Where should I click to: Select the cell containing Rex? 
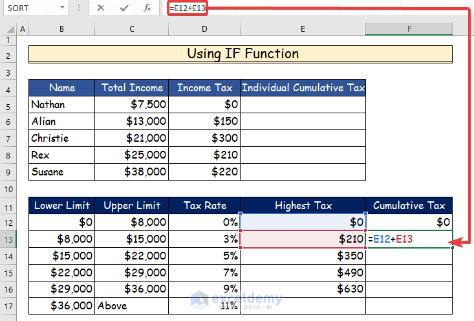tap(61, 155)
